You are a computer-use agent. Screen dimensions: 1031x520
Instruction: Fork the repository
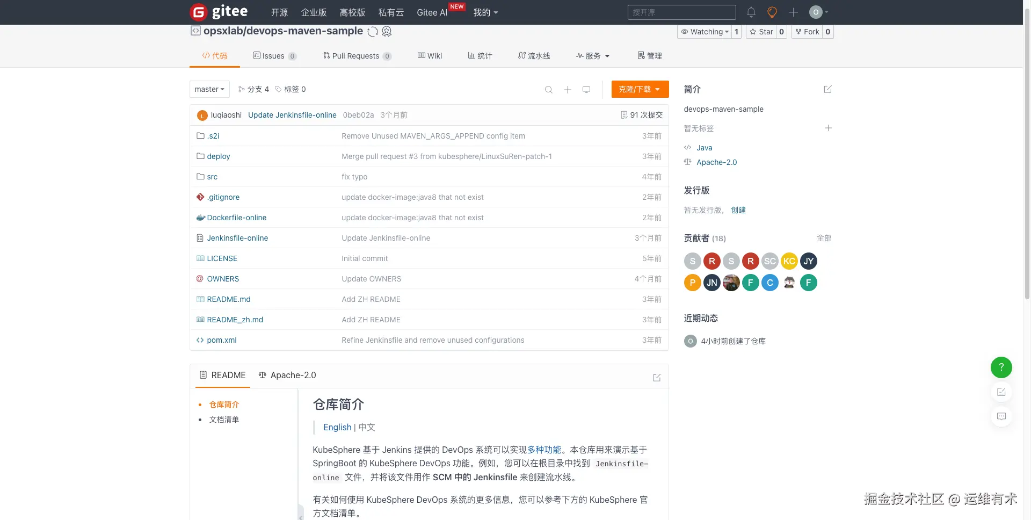[x=808, y=32]
